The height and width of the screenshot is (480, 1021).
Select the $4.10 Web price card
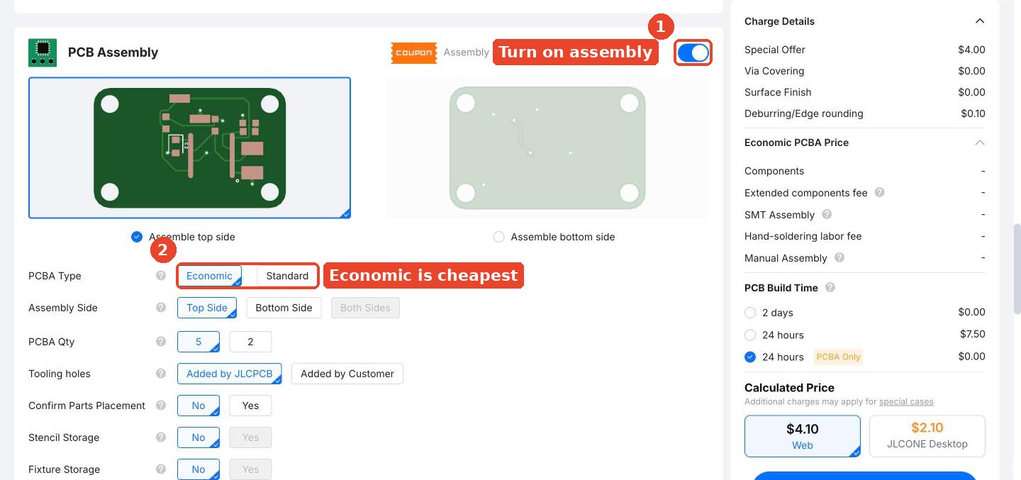(x=803, y=436)
